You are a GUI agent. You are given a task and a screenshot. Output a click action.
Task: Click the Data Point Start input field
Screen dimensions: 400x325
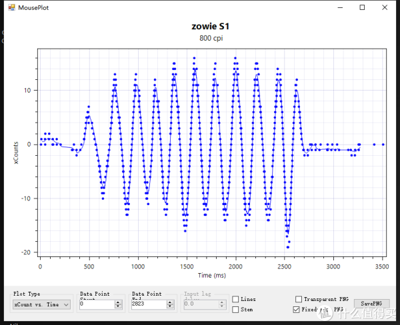tap(97, 304)
